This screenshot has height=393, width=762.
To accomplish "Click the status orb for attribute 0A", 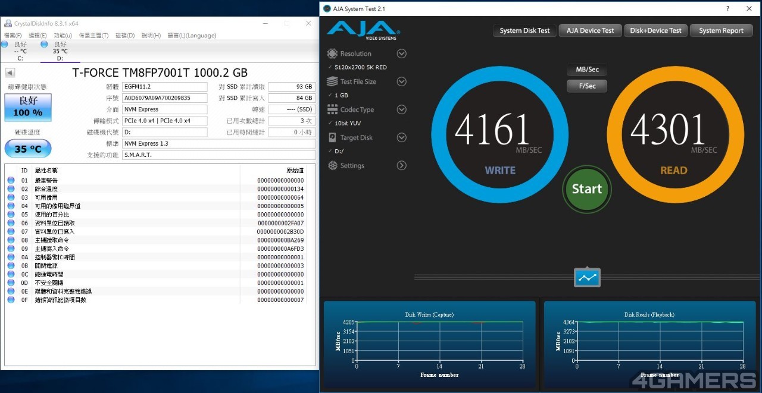I will [x=11, y=257].
